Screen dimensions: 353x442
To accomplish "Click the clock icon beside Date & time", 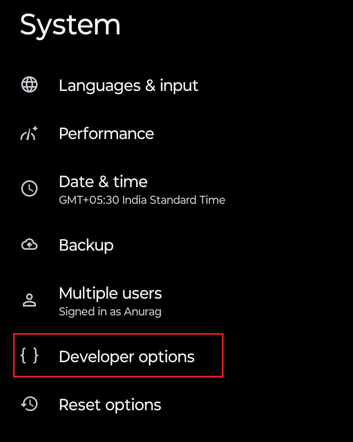I will point(29,188).
